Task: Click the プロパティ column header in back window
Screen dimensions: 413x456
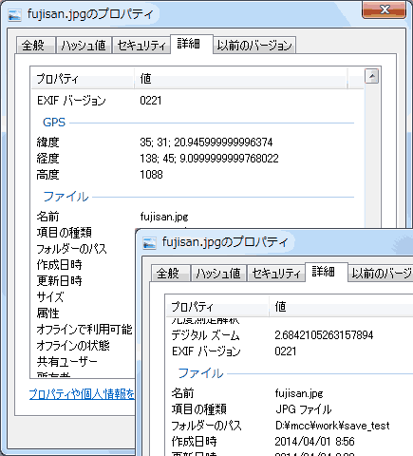Action: coord(83,79)
